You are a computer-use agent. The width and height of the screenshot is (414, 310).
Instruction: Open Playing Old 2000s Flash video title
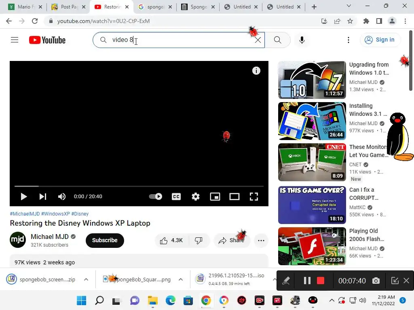(x=366, y=235)
